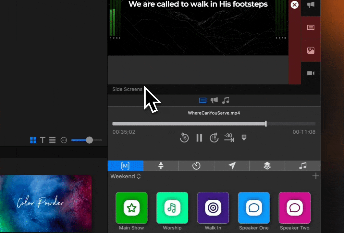
Task: Adjust the thumbnail size slider
Action: point(89,140)
